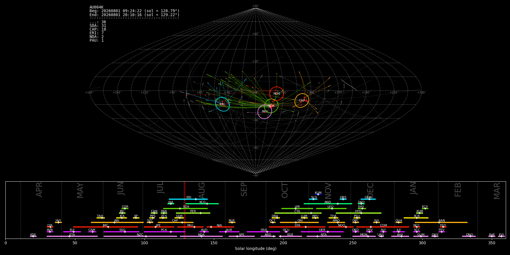Click the JMC shower bar in timeline
510x255 pixels.
(x=105, y=227)
